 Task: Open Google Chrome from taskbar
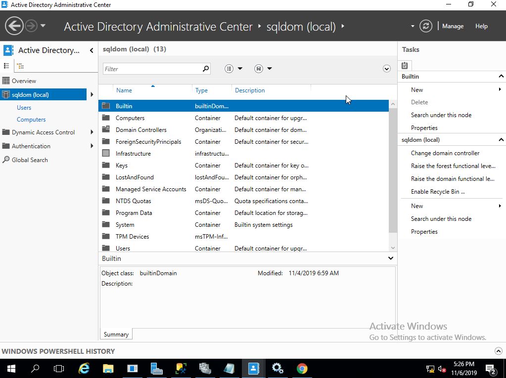click(x=302, y=368)
